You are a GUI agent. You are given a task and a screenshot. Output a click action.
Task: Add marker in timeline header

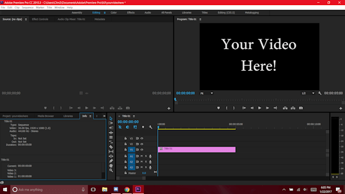pyautogui.click(x=143, y=127)
